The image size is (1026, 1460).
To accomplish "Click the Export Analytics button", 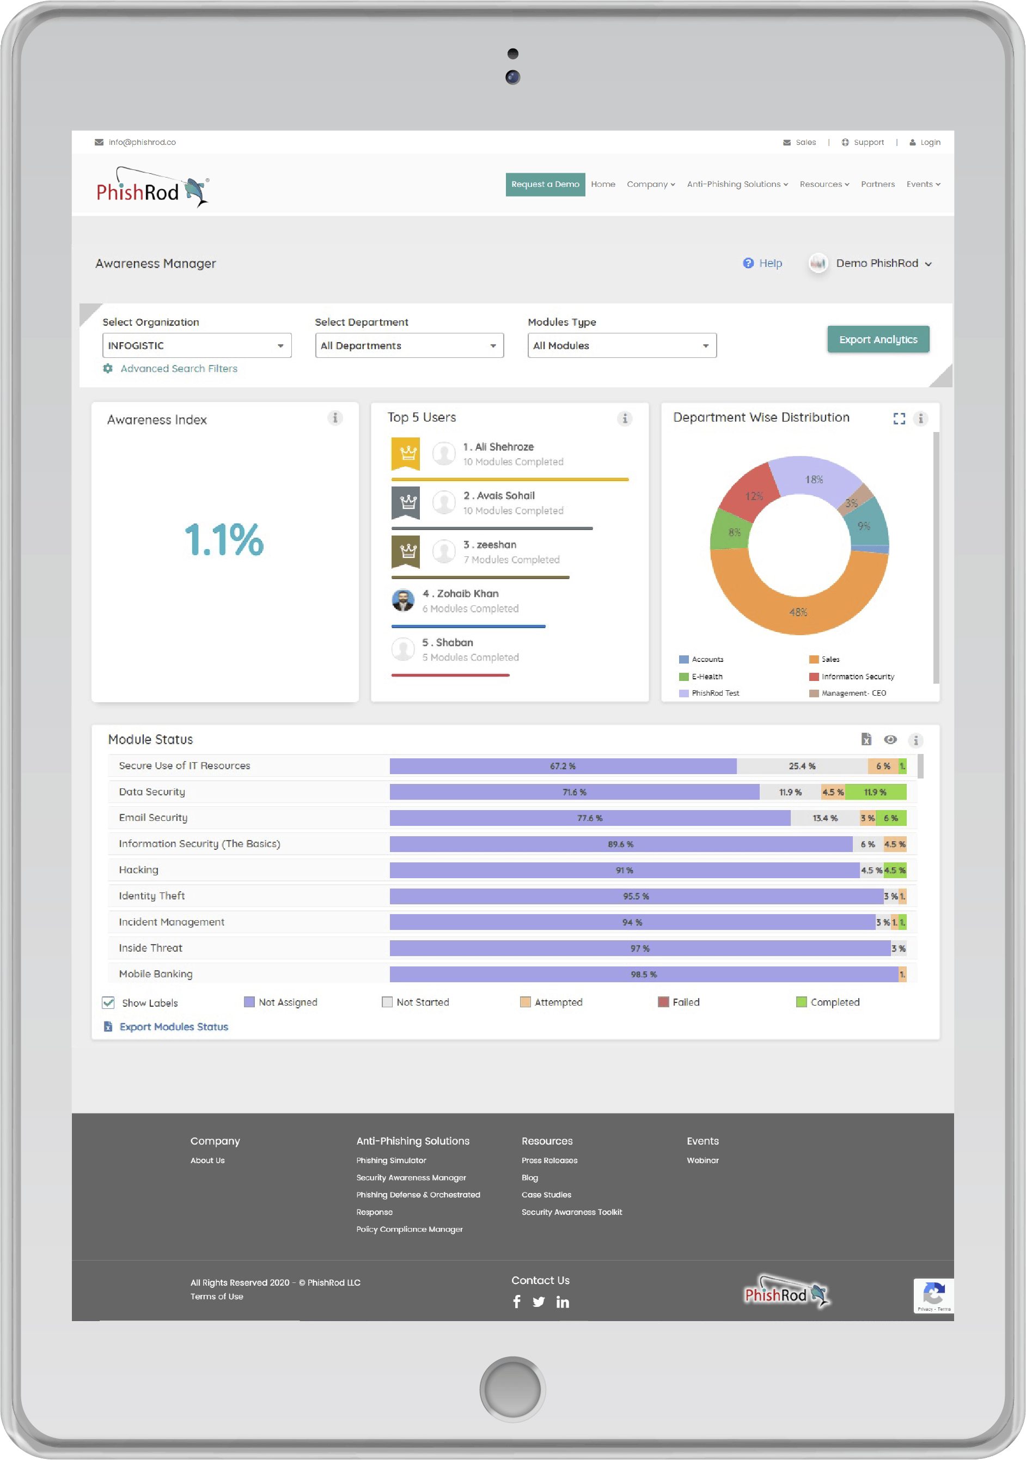I will coord(878,339).
